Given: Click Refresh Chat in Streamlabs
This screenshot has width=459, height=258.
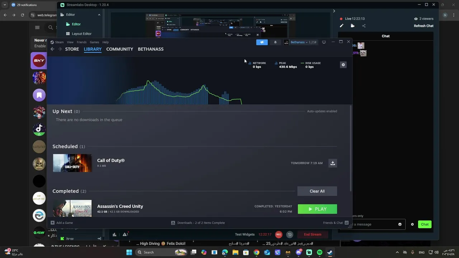Looking at the screenshot, I should pos(423,26).
